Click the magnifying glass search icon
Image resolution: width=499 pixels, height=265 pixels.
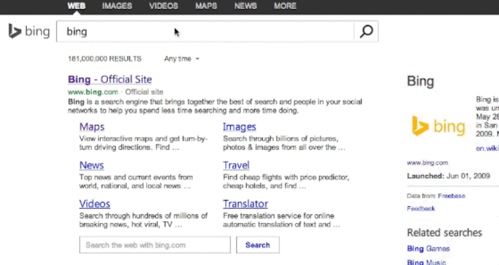coord(367,31)
